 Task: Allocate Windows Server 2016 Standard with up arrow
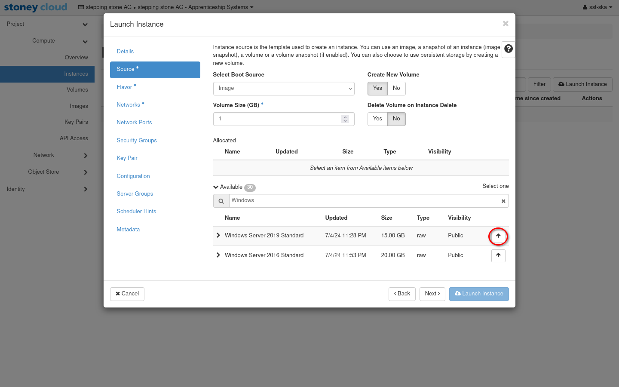tap(498, 255)
